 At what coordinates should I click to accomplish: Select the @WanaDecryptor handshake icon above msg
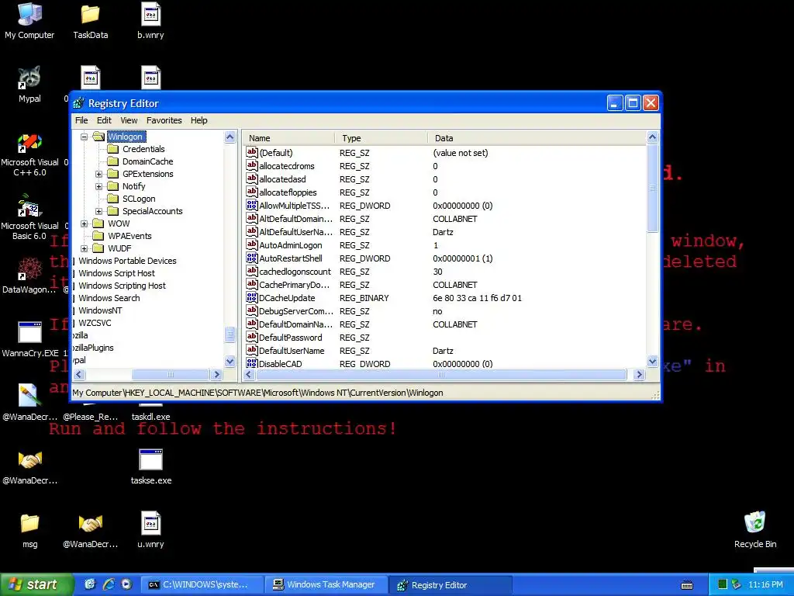[x=29, y=466]
